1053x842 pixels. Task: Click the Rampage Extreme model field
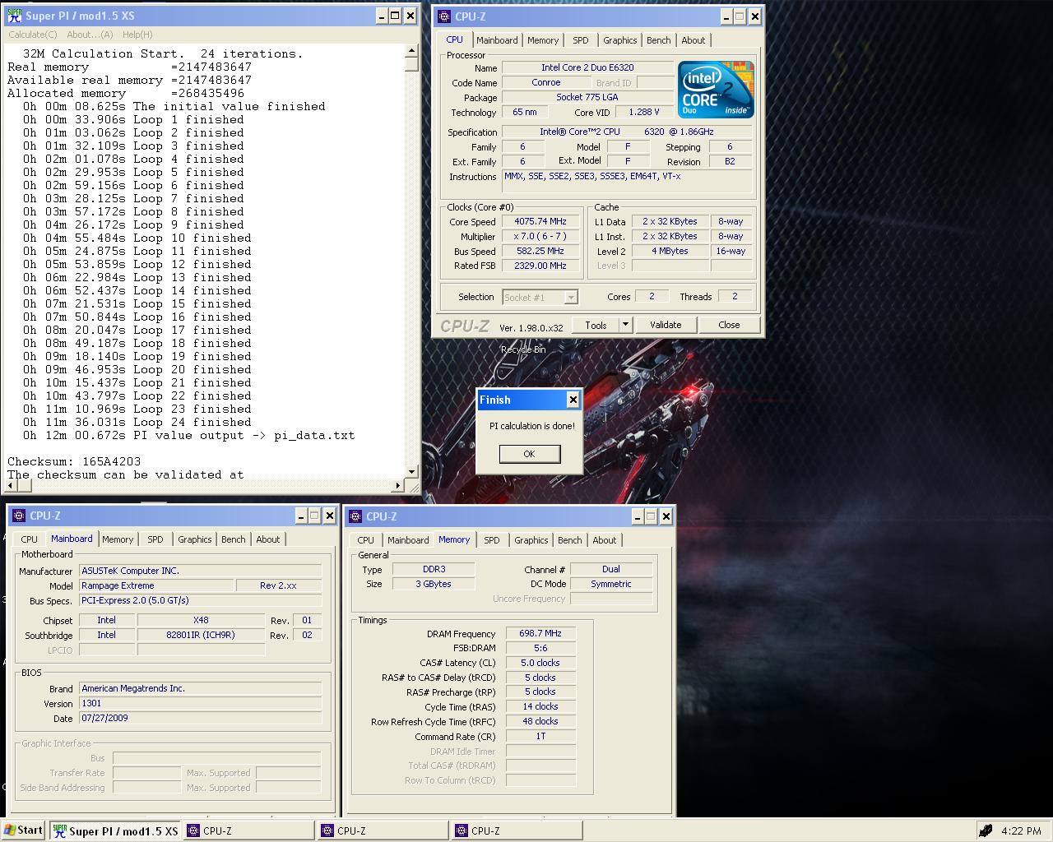[156, 585]
